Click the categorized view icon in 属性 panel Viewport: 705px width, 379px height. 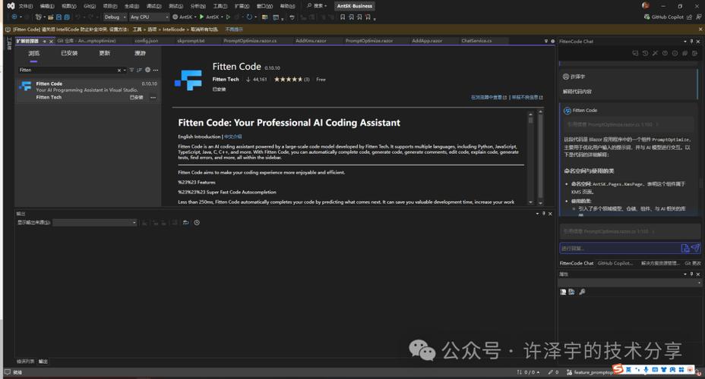pos(563,292)
